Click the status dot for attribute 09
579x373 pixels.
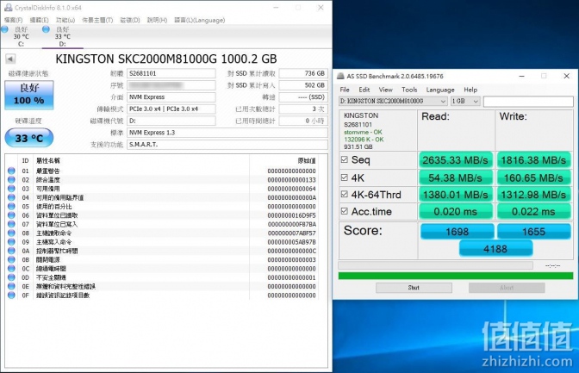pyautogui.click(x=11, y=242)
